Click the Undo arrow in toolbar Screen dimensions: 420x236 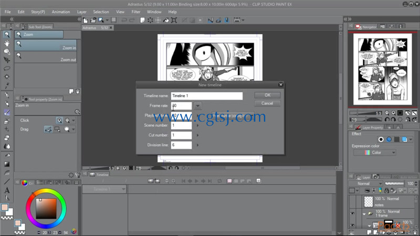tap(124, 20)
